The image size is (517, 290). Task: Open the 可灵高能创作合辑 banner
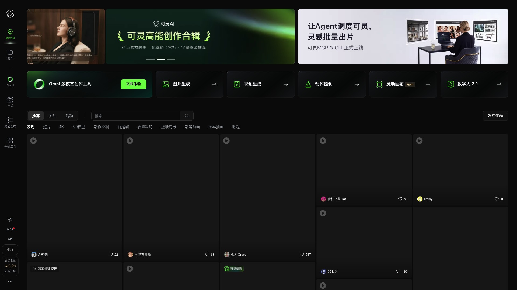tap(161, 37)
